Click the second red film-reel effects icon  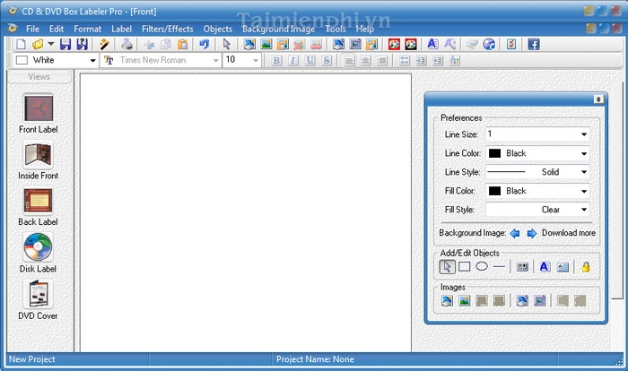coord(411,44)
